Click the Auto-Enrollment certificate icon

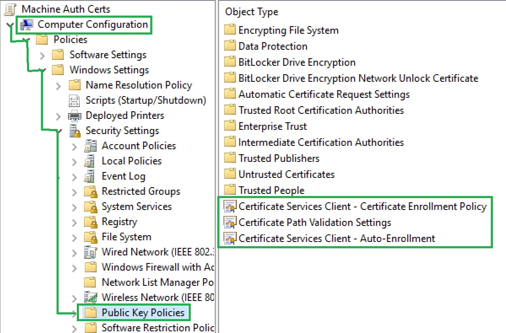coord(230,239)
